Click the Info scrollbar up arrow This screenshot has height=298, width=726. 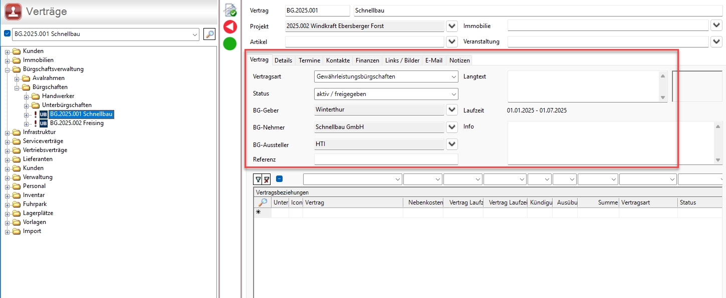coord(718,126)
